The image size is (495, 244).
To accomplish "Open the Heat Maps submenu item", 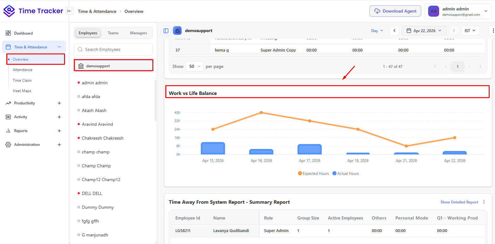I will [x=22, y=91].
